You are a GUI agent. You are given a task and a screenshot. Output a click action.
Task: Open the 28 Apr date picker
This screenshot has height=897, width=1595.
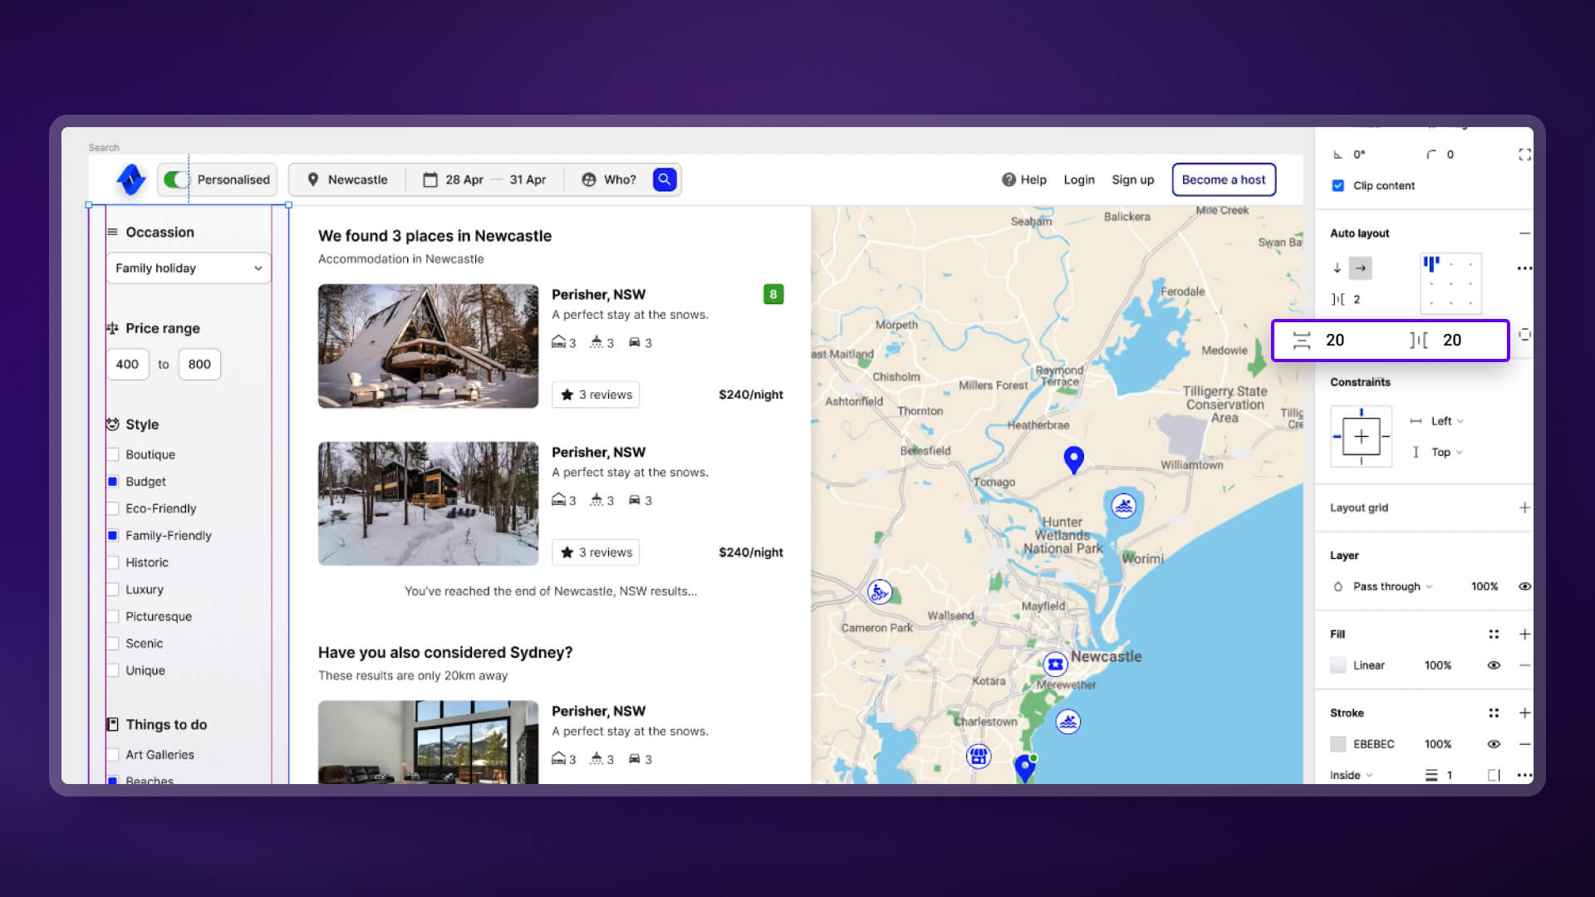(x=454, y=179)
